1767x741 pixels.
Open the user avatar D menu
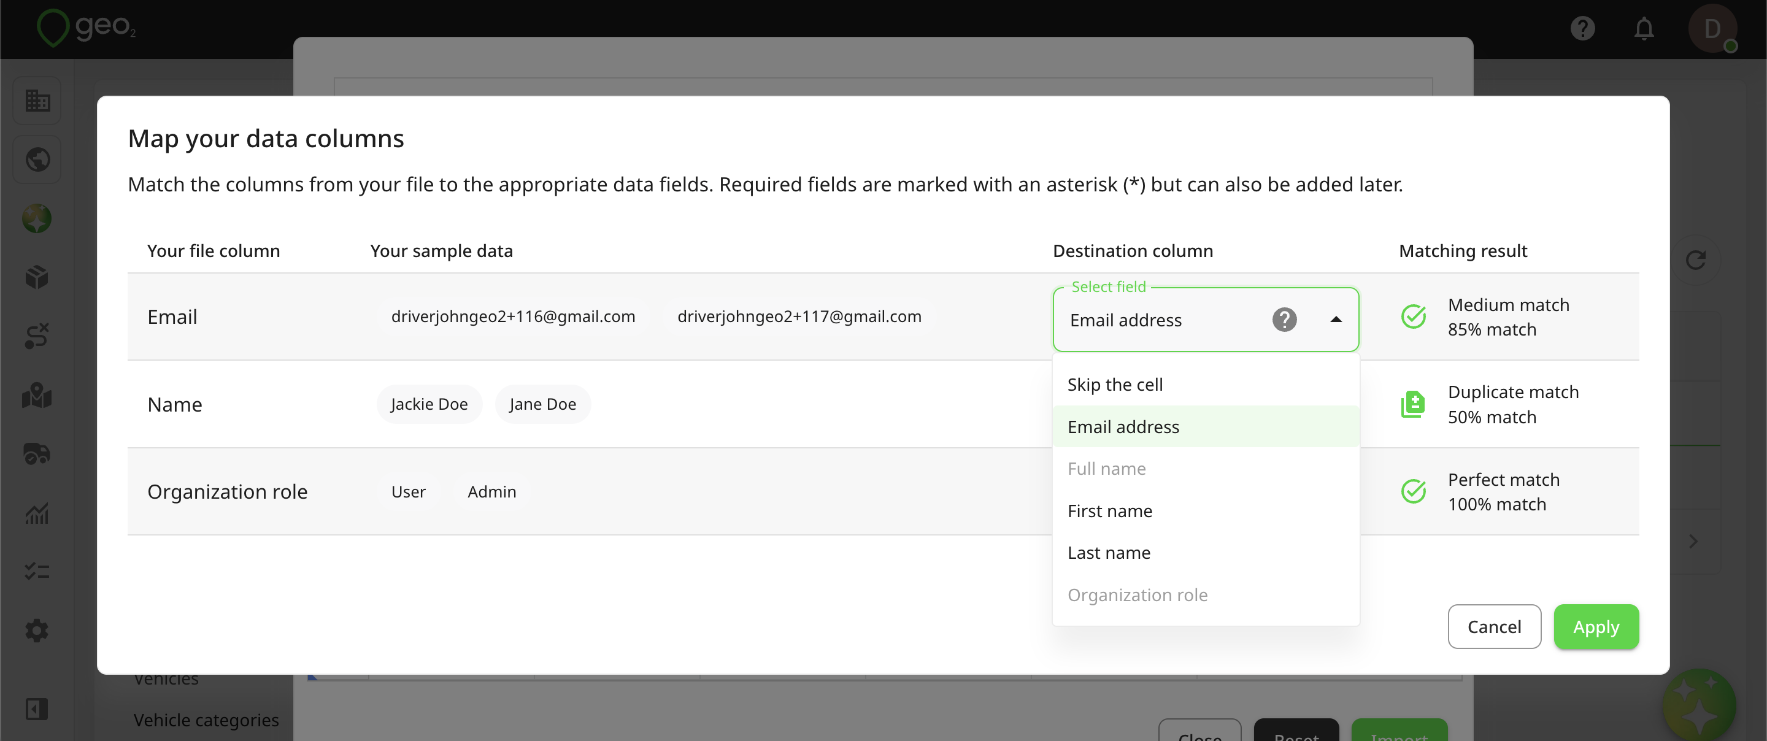1712,28
